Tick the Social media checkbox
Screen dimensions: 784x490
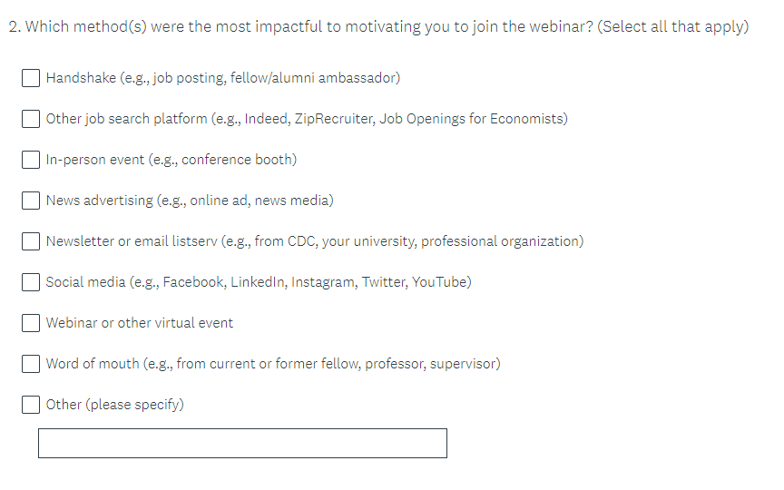pos(31,282)
